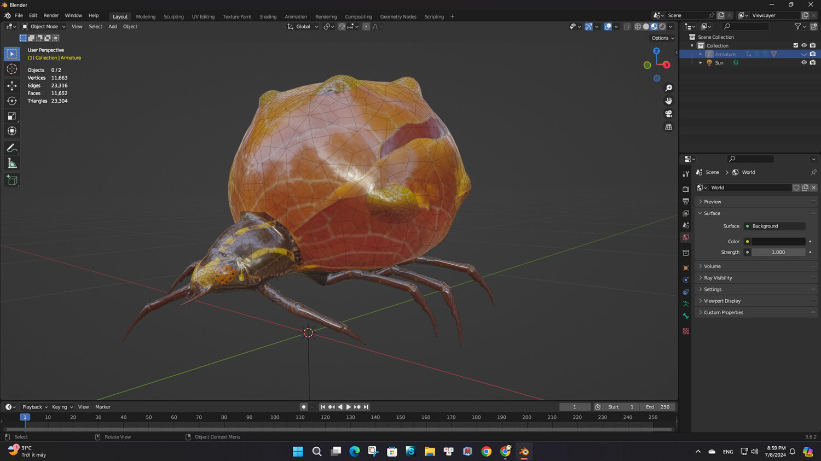Click the Options button in viewport
821x461 pixels.
click(x=662, y=38)
